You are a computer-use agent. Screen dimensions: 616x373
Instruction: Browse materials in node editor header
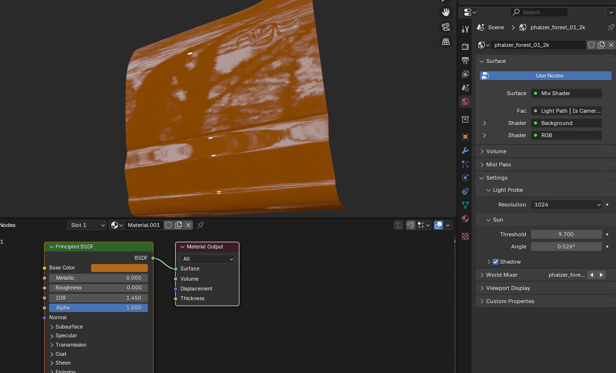click(x=117, y=225)
